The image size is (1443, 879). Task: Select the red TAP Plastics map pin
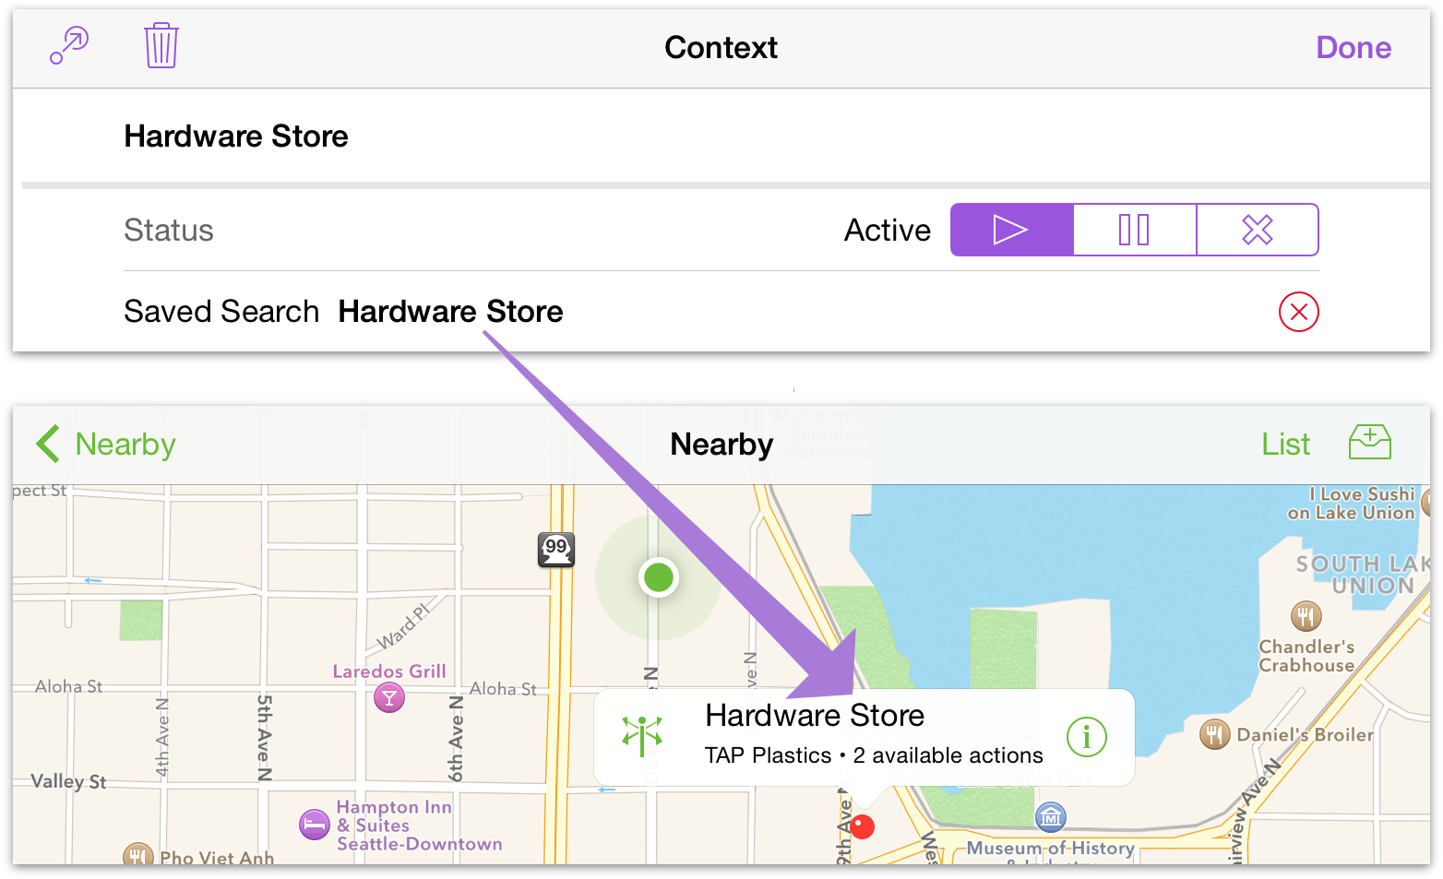pos(862,826)
